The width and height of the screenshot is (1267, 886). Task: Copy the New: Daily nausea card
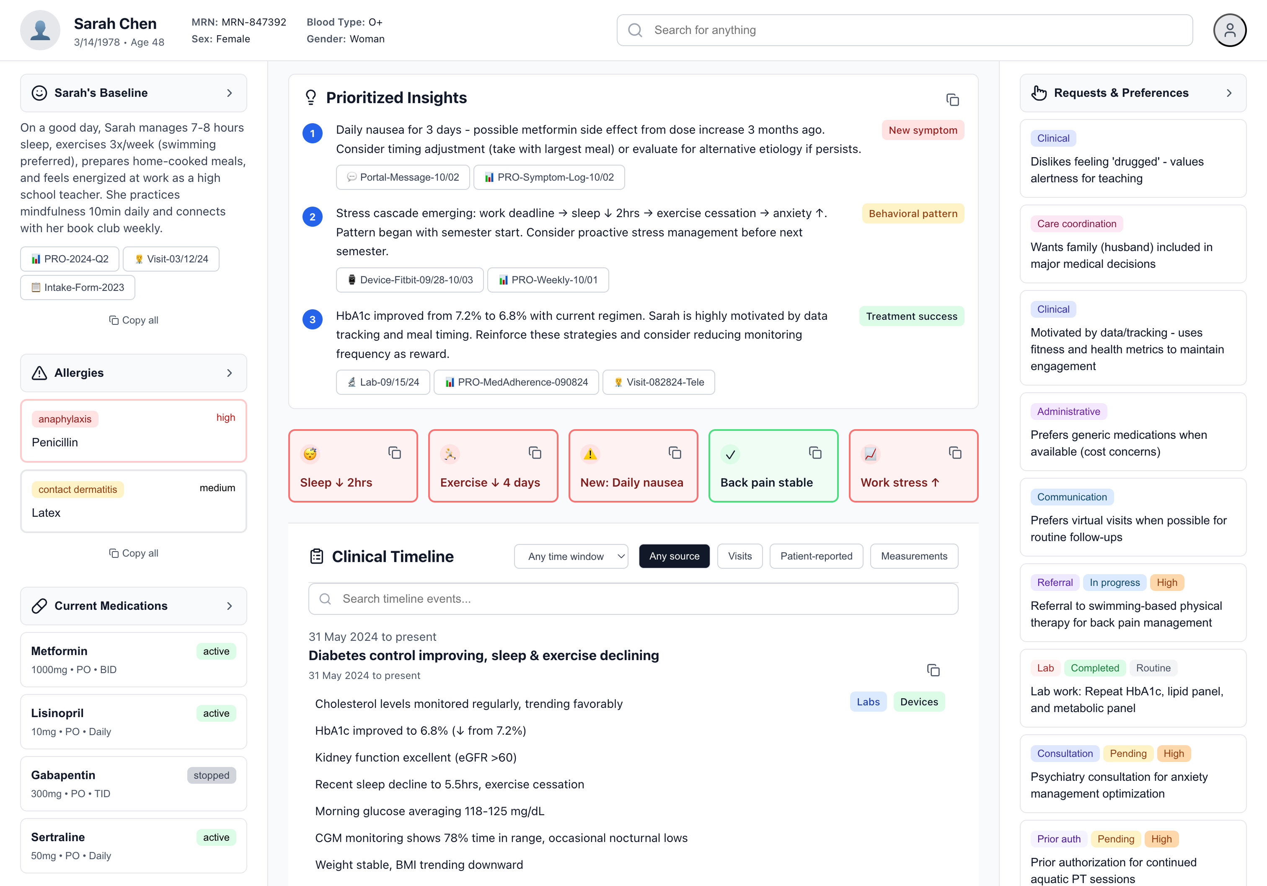click(x=674, y=453)
